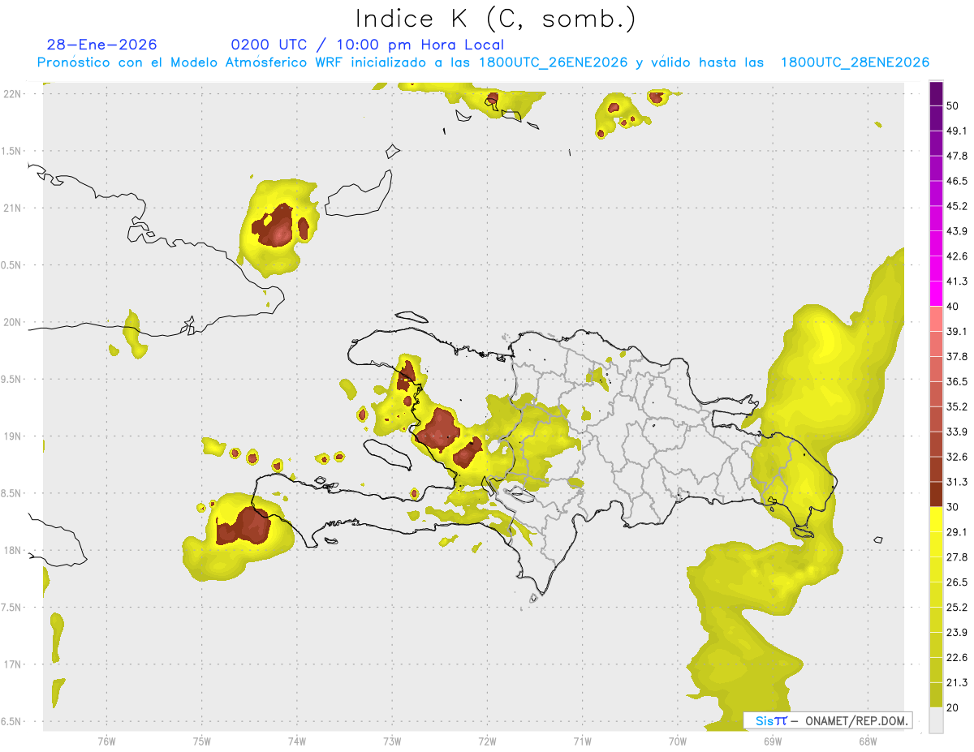974x752 pixels.
Task: Click the color scale value '25.2'
Action: 956,607
